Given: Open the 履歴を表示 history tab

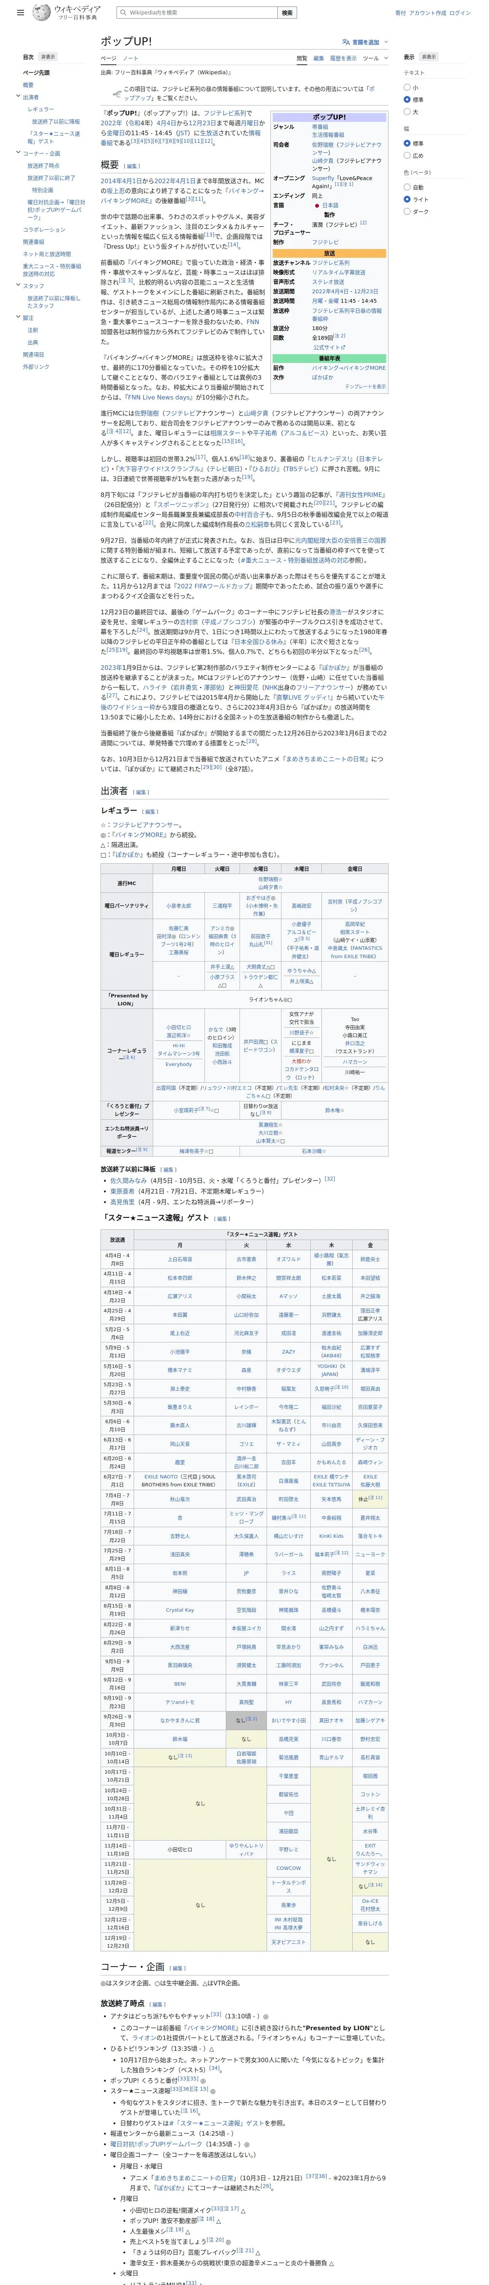Looking at the screenshot, I should [x=344, y=59].
